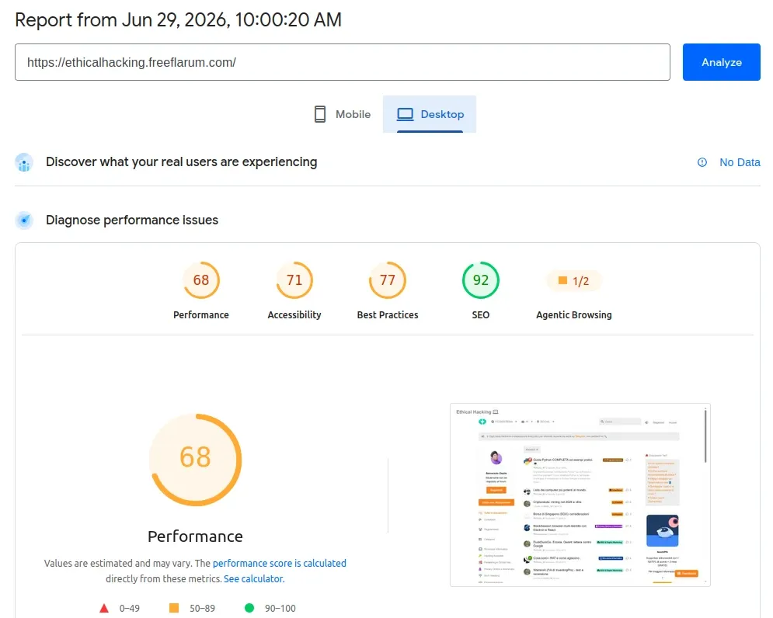The image size is (773, 618).
Task: Click the final page screenshot thumbnail
Action: click(580, 495)
